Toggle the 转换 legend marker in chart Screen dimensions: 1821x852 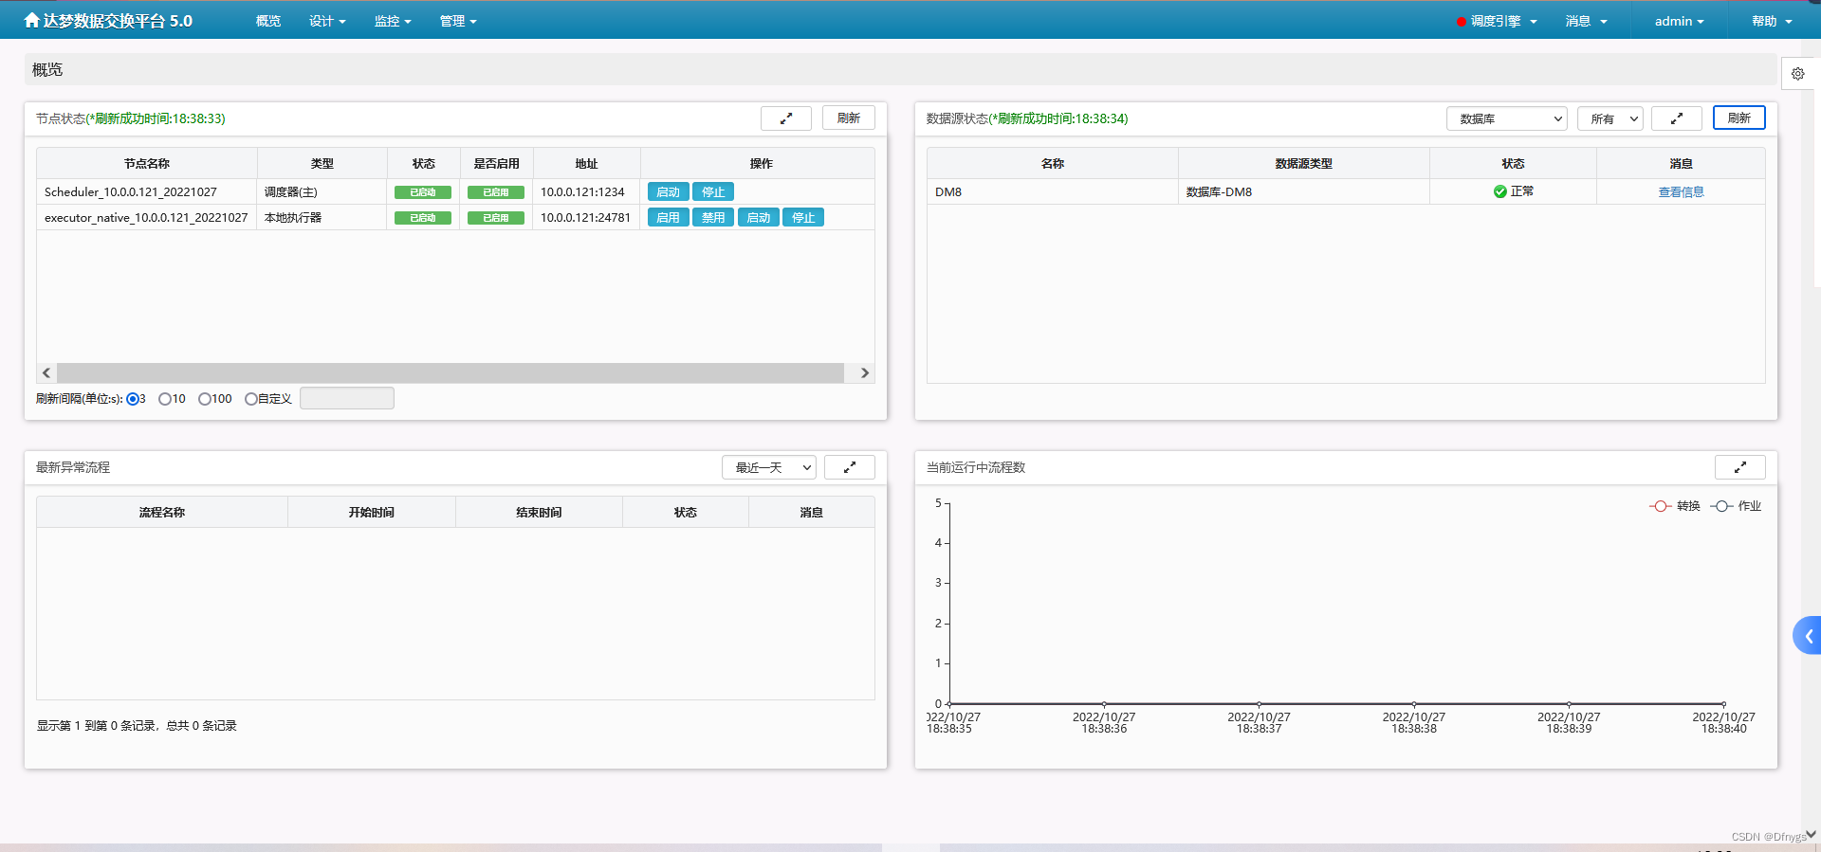1660,506
